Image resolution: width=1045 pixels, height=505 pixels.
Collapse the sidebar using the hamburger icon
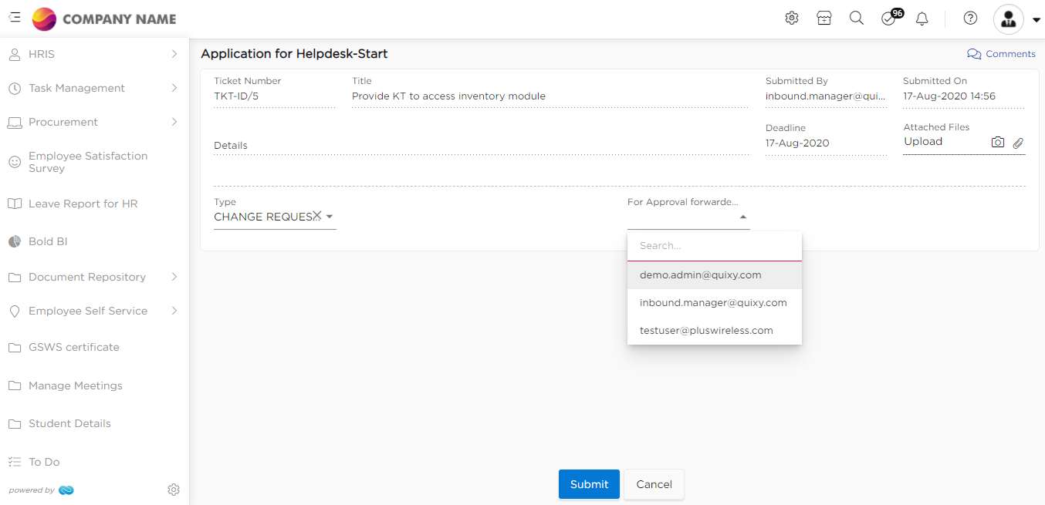tap(14, 18)
